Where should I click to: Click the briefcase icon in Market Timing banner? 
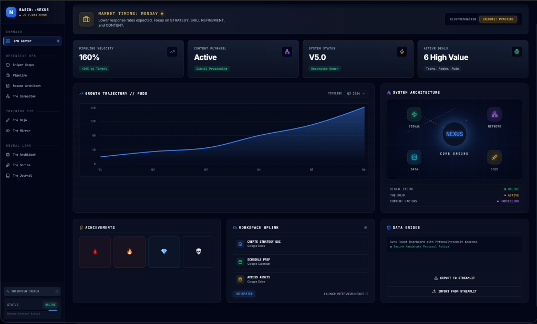[x=86, y=19]
